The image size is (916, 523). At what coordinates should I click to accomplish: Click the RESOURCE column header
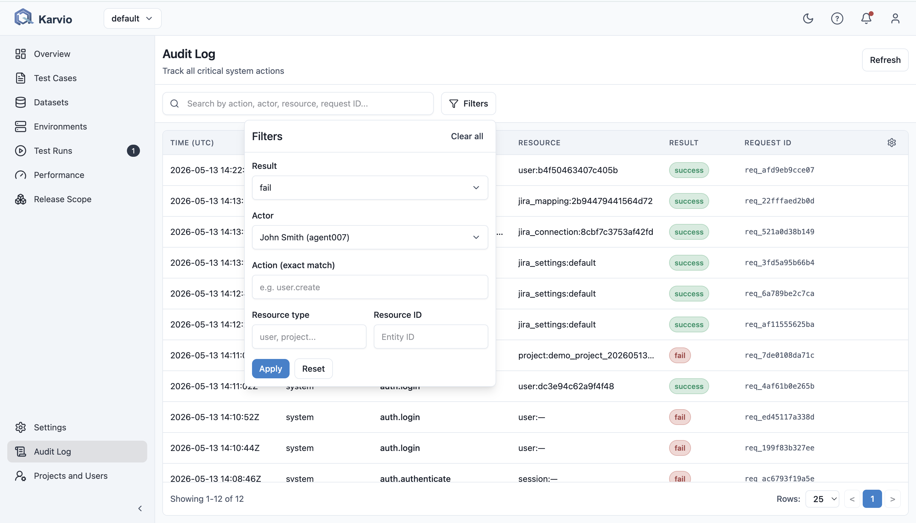click(539, 143)
